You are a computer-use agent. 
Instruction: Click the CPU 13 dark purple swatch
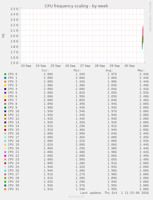[x=5, y=122]
